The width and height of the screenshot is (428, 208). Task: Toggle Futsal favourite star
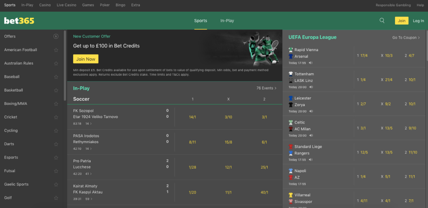tap(56, 171)
